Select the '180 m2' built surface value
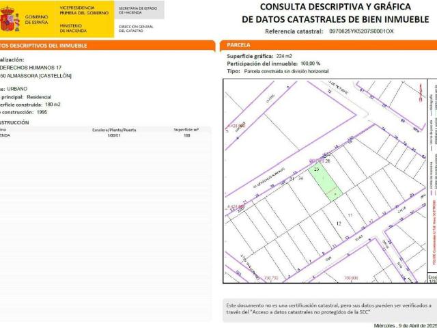The image size is (437, 328). point(53,105)
